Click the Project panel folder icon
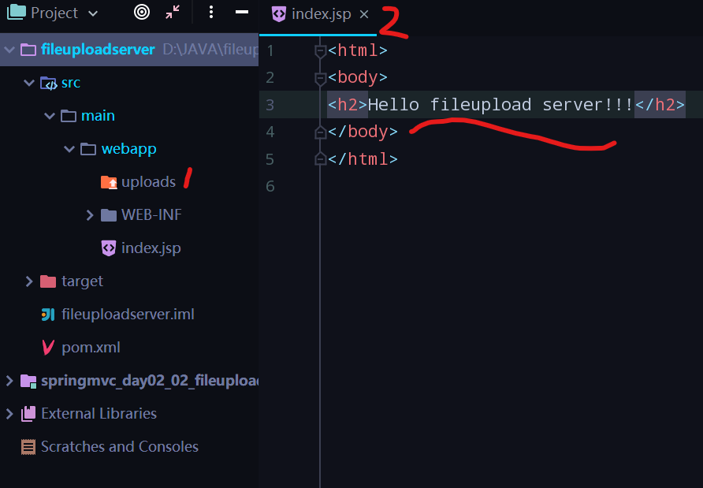Screen dimensions: 703x488 pyautogui.click(x=17, y=12)
